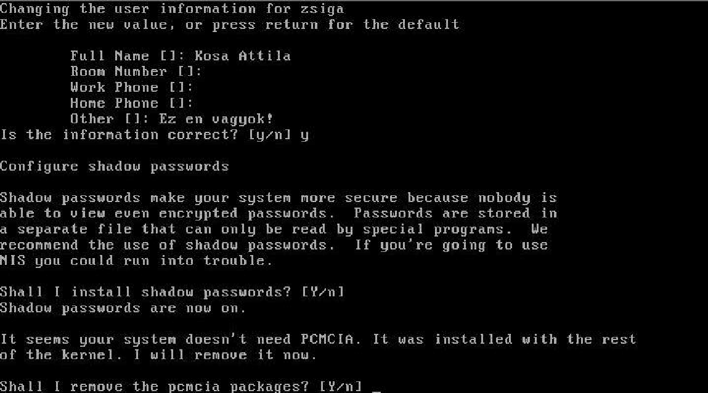The height and width of the screenshot is (393, 708).
Task: Click the username zsiga in the first line
Action: 322,9
